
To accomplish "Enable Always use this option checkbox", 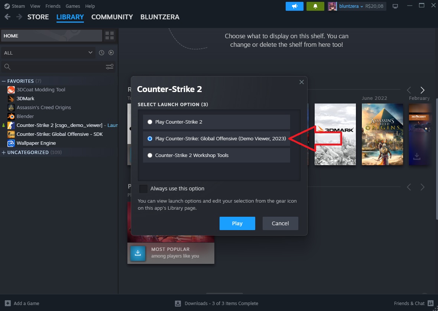I will 143,189.
